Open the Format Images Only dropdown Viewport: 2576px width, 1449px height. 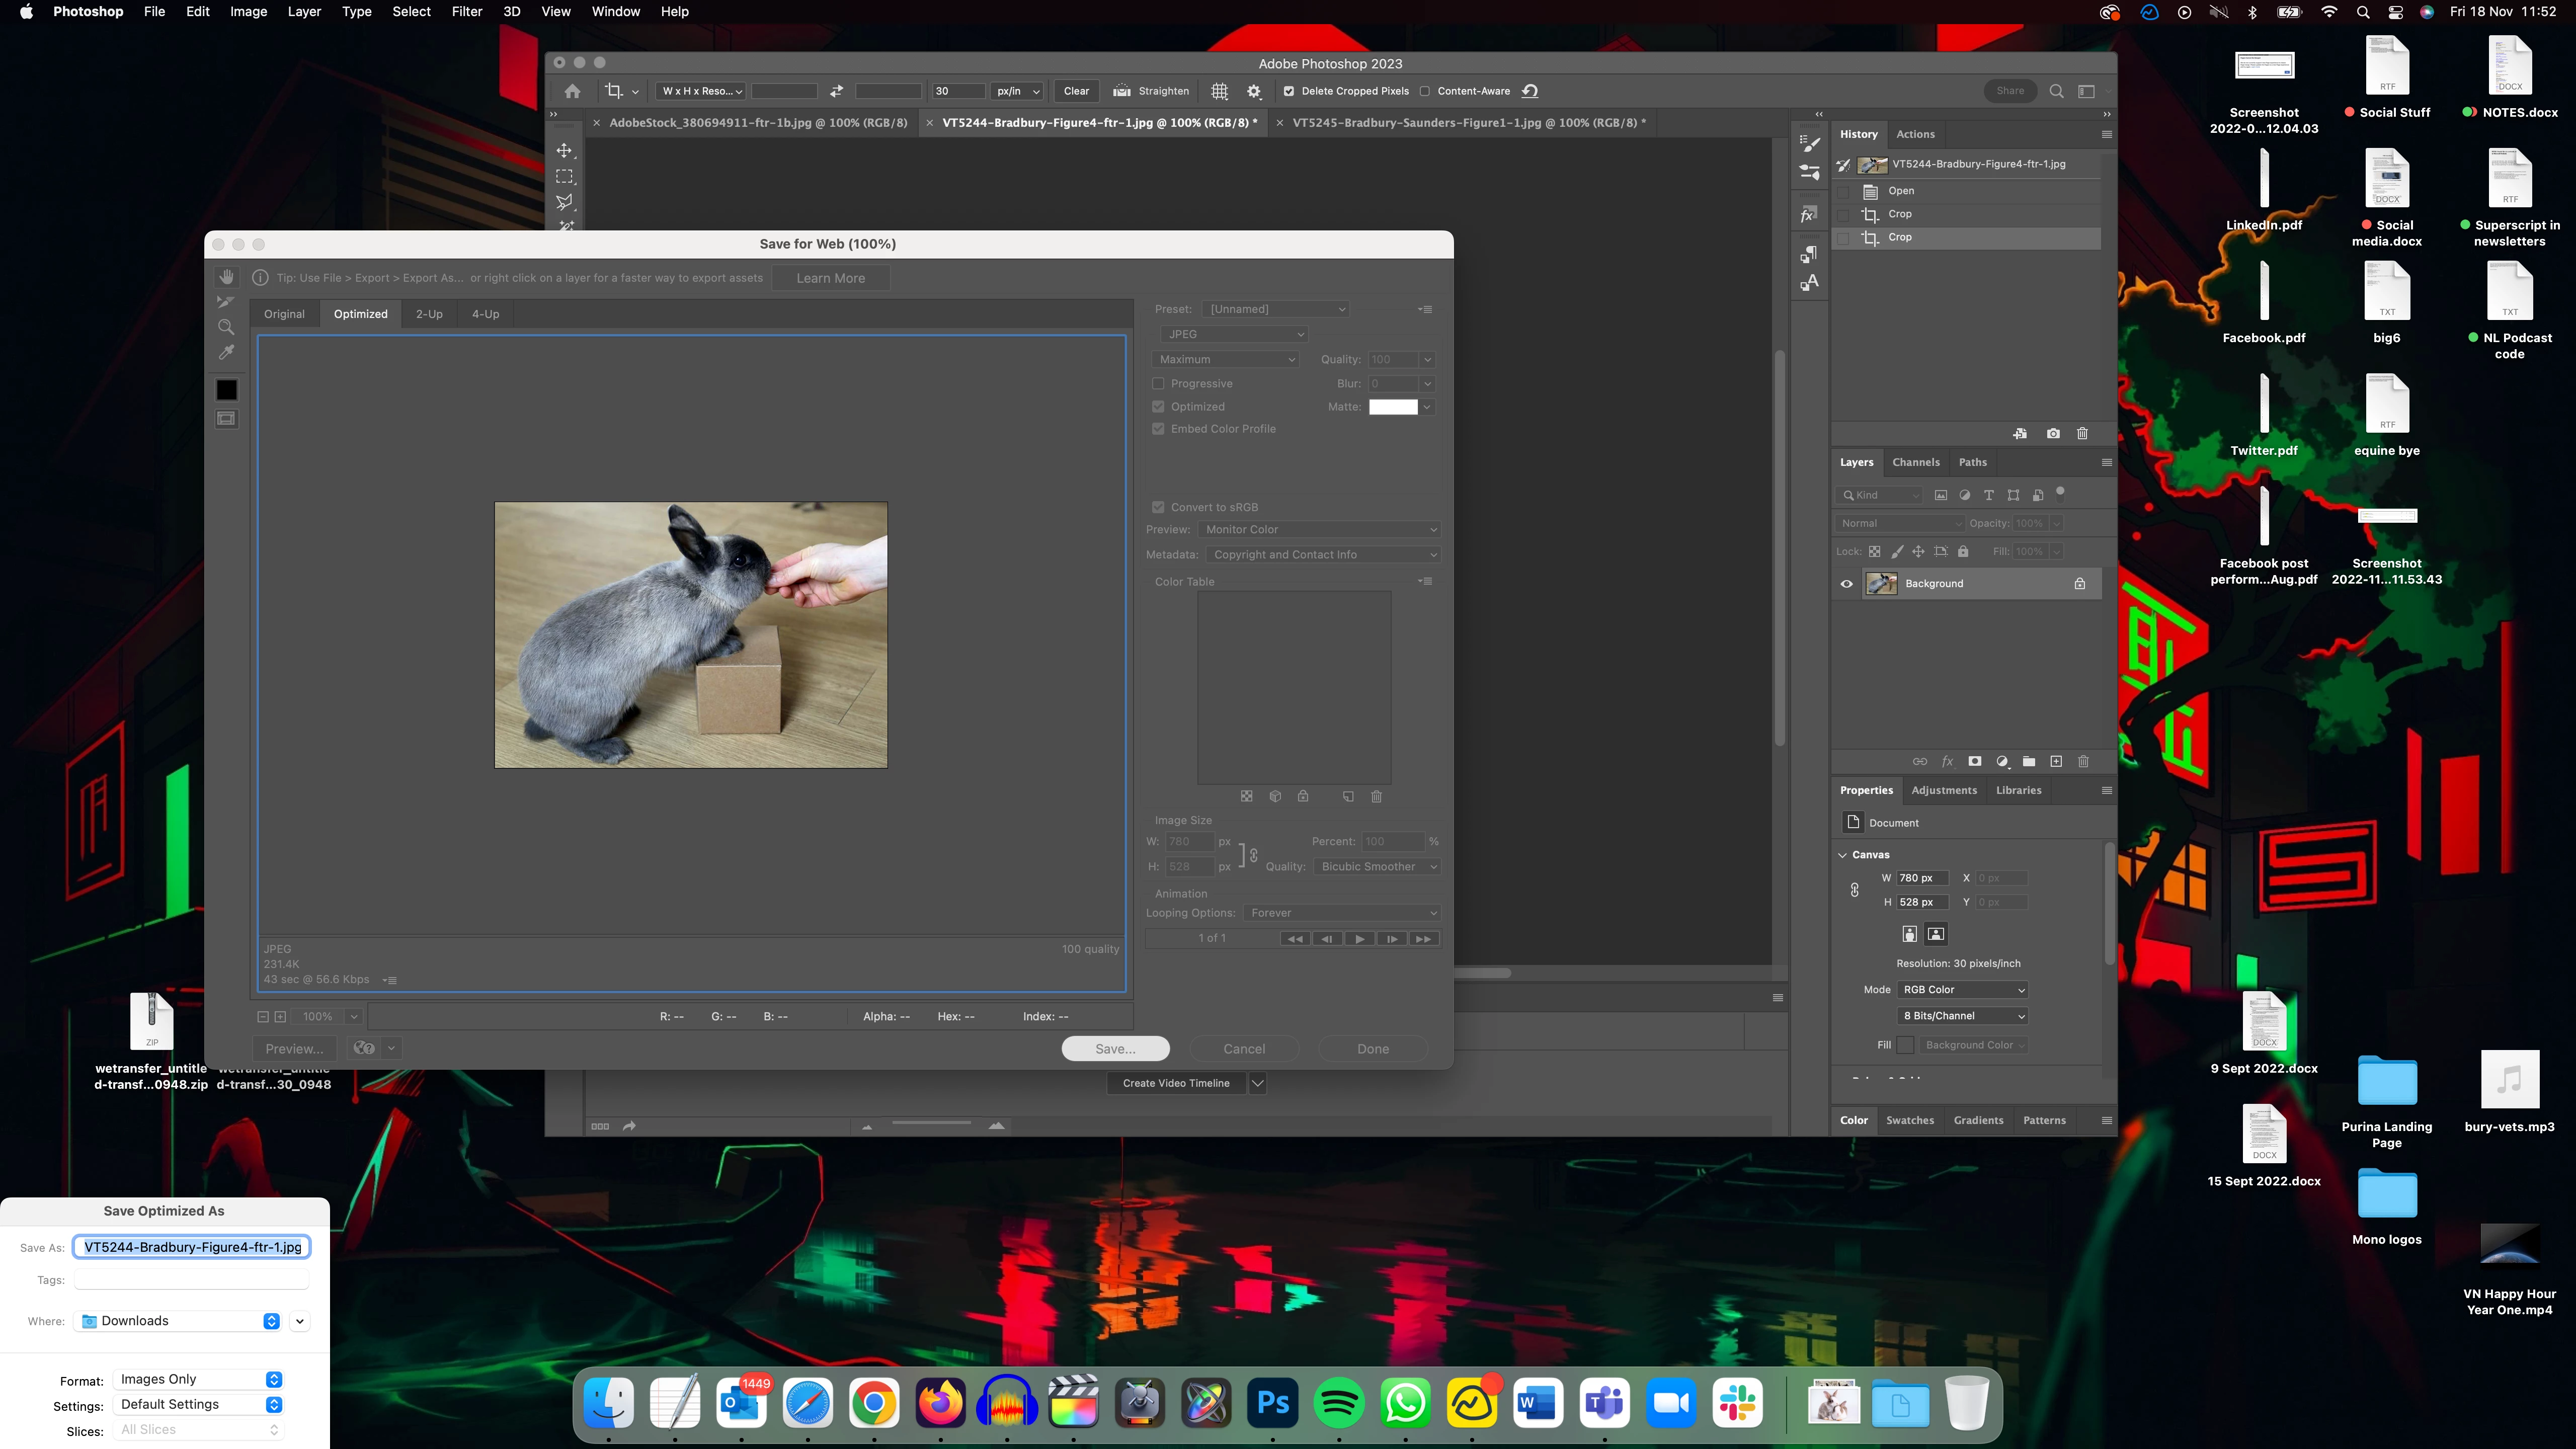pyautogui.click(x=200, y=1379)
